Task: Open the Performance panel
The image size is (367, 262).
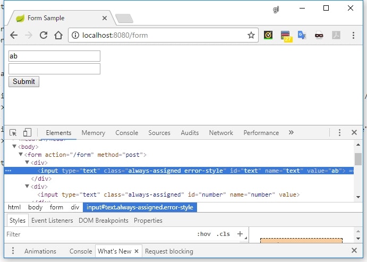Action: click(x=261, y=133)
